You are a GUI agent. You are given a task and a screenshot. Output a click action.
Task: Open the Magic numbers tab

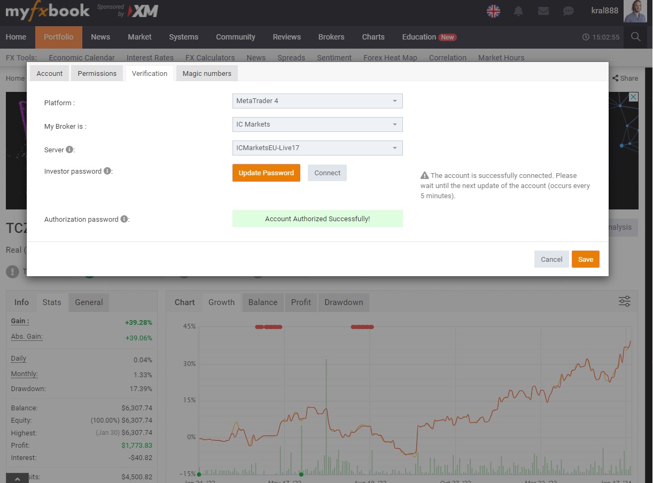click(x=207, y=73)
